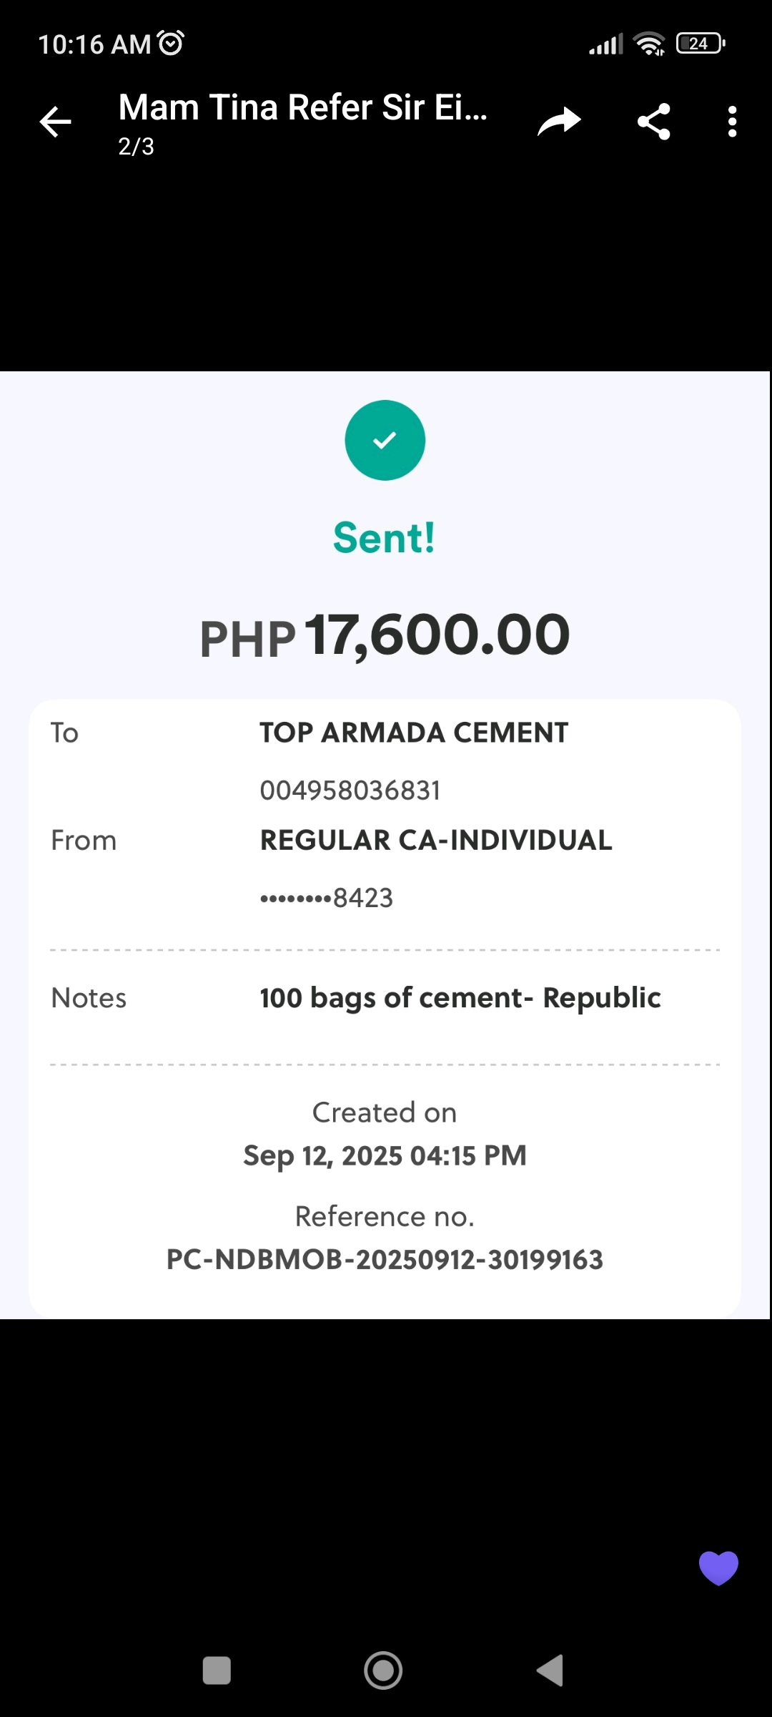Tap the share icon
The width and height of the screenshot is (772, 1717).
pos(653,122)
